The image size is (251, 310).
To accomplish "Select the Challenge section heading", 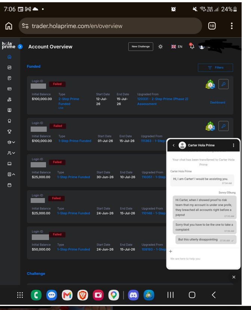I will pos(36,274).
